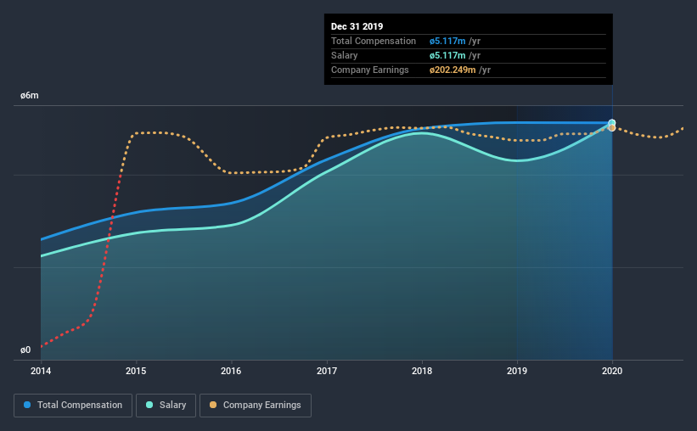This screenshot has height=431, width=697.
Task: Click the blue dot in Total Compensation legend
Action: [27, 405]
